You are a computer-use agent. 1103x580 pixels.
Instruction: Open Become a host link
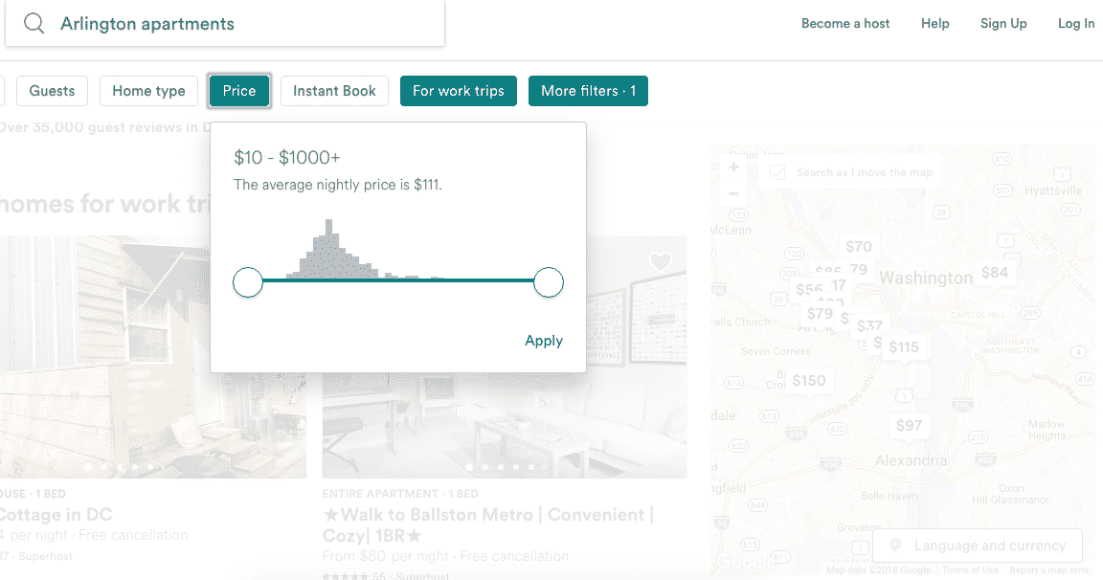click(845, 23)
